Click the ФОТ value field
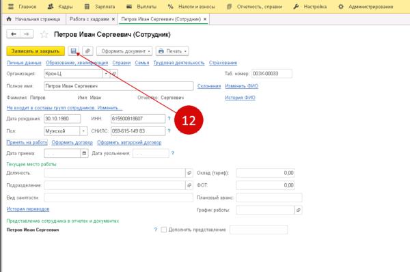This screenshot has width=410, height=272. (x=266, y=185)
